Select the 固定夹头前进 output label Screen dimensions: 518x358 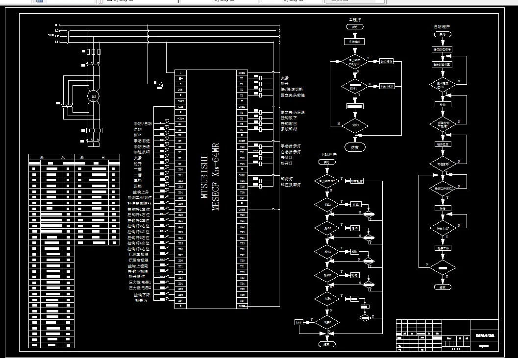click(293, 95)
